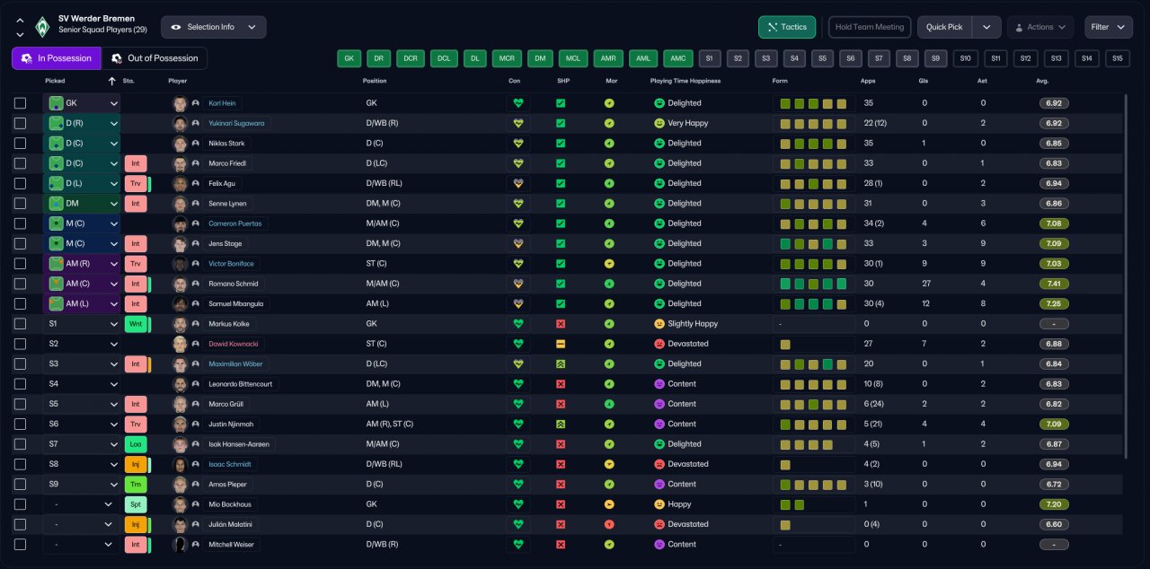Switch to the In Possession tab
1150x569 pixels.
(56, 58)
